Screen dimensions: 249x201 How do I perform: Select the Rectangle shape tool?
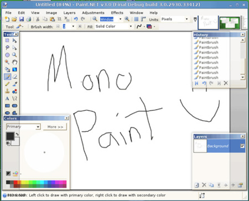point(7,106)
